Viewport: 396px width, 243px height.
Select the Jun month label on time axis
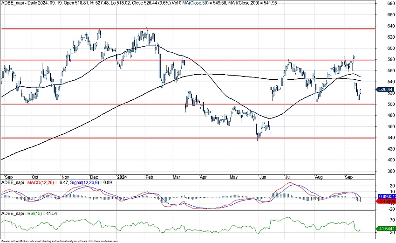(x=263, y=177)
